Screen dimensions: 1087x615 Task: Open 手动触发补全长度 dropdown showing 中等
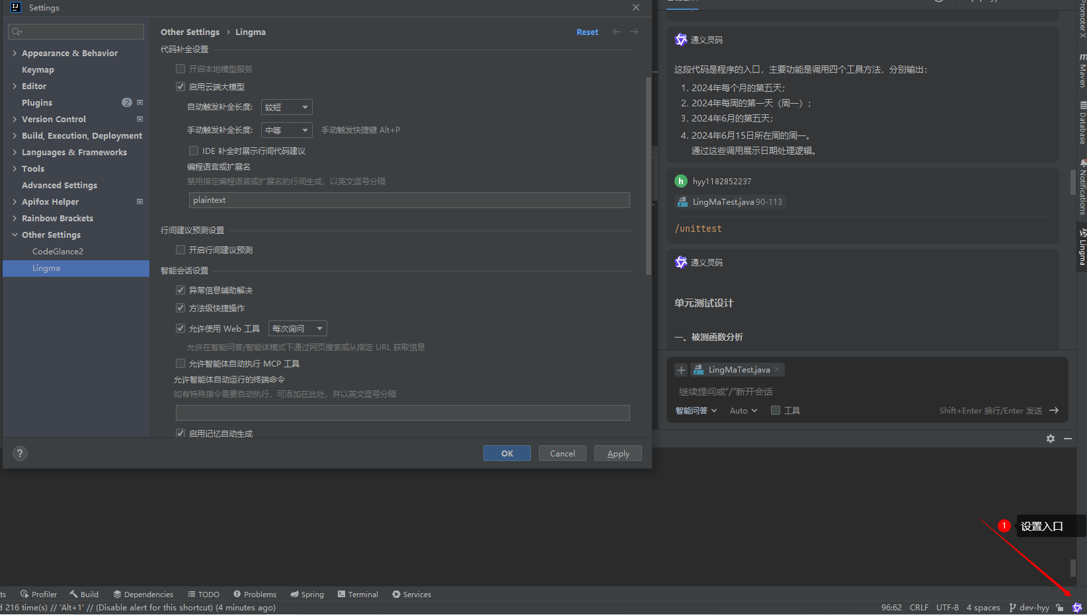coord(287,130)
